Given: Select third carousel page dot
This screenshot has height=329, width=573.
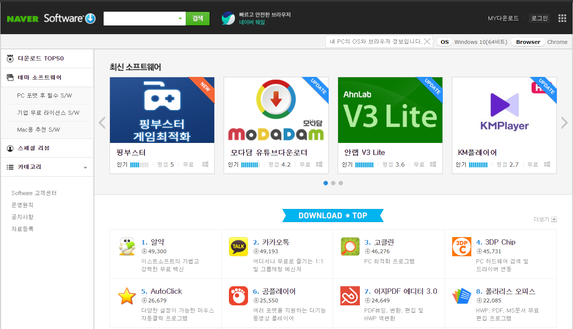Looking at the screenshot, I should 341,183.
